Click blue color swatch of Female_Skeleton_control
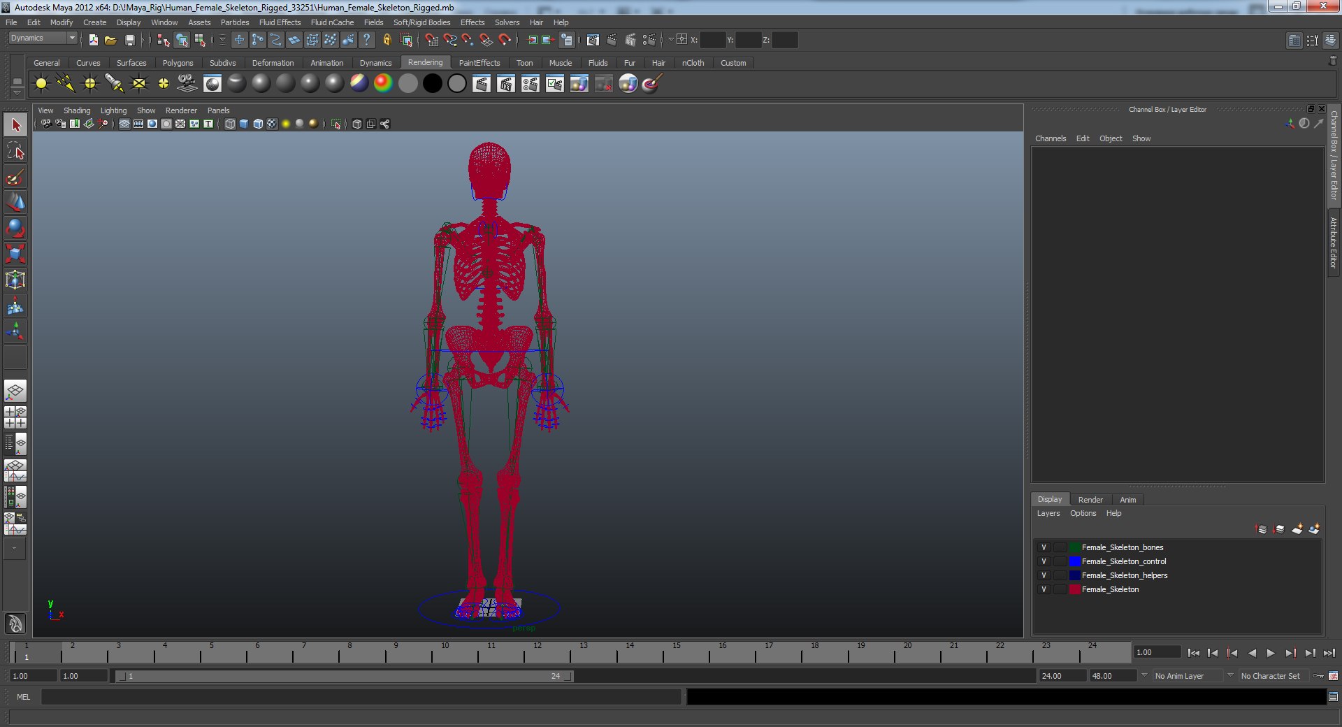Viewport: 1342px width, 727px height. point(1075,561)
